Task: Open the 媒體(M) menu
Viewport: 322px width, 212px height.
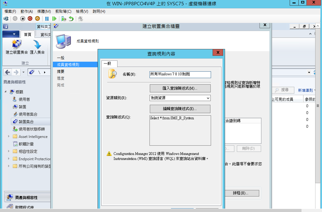Action: [44, 11]
